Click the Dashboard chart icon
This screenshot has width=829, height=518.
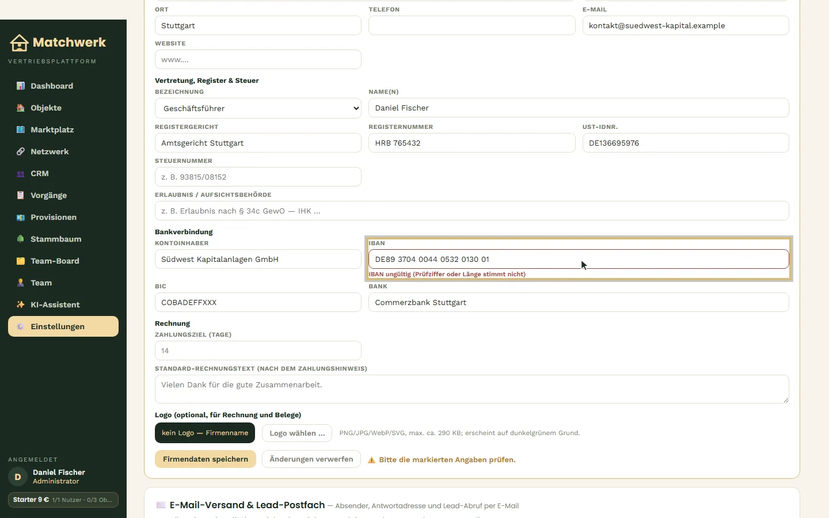(x=21, y=86)
